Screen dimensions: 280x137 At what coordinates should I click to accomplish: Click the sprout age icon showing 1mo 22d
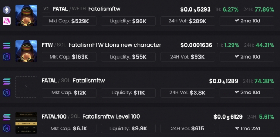click(x=237, y=129)
